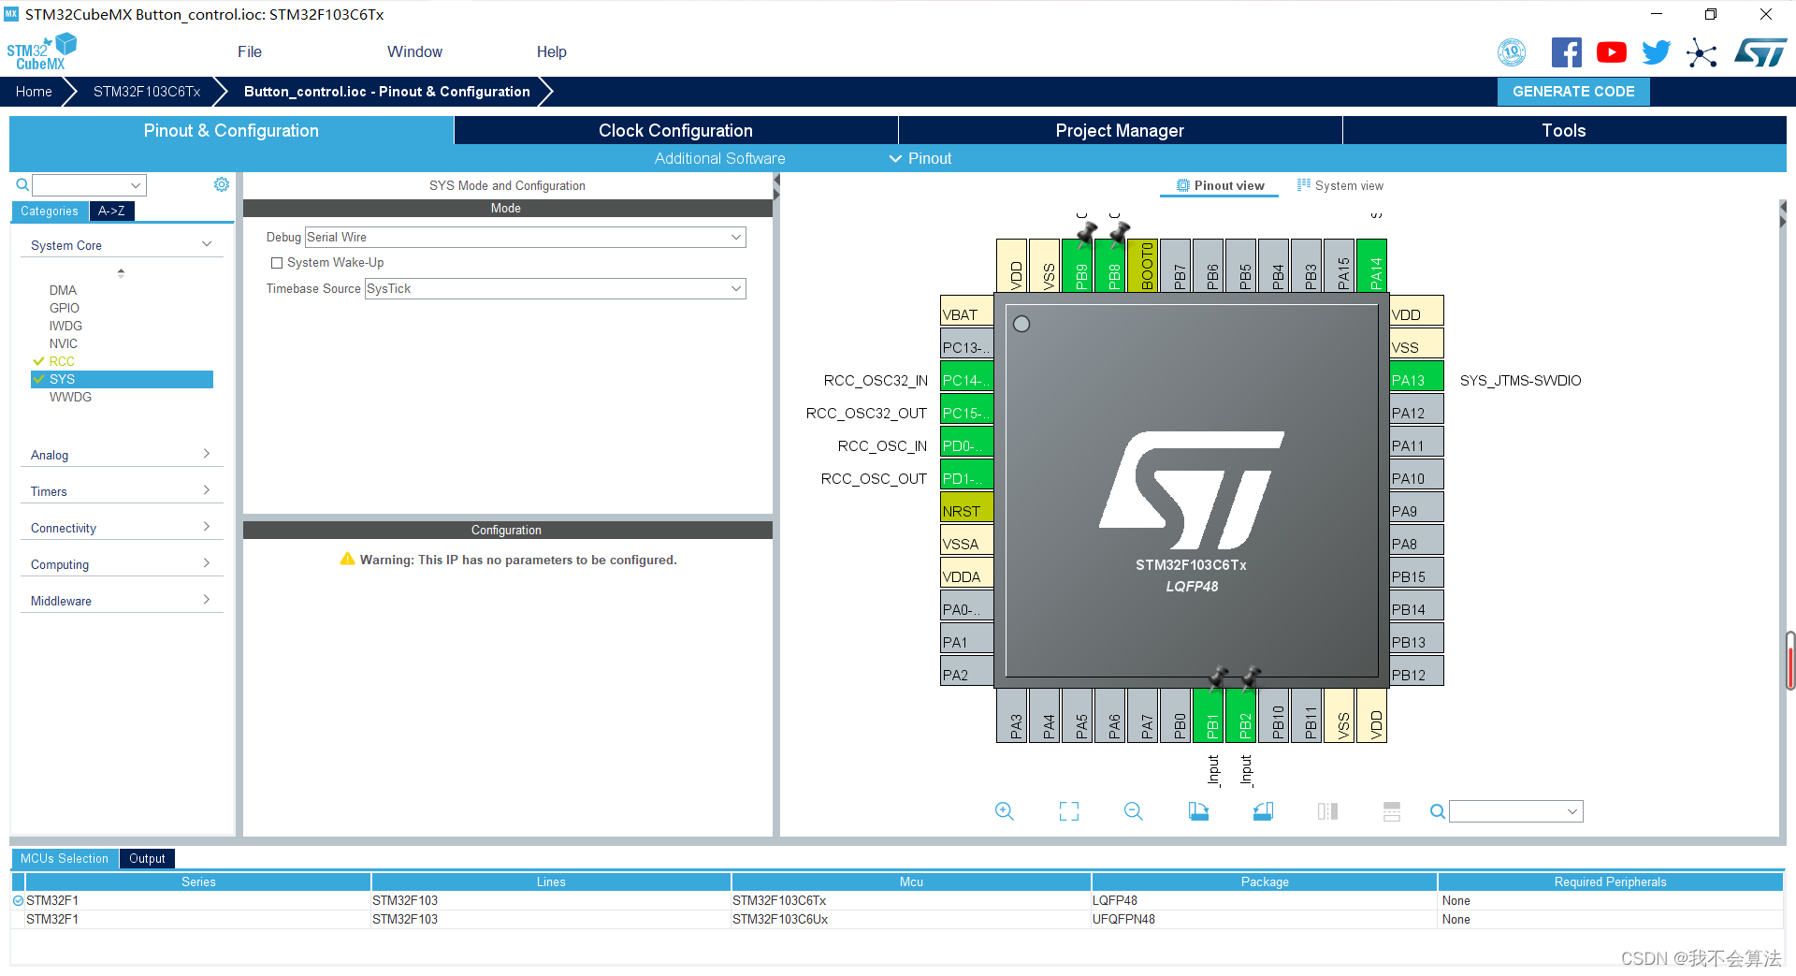Viewport: 1796px width, 976px height.
Task: Click the pin search magnifier icon
Action: (1438, 811)
